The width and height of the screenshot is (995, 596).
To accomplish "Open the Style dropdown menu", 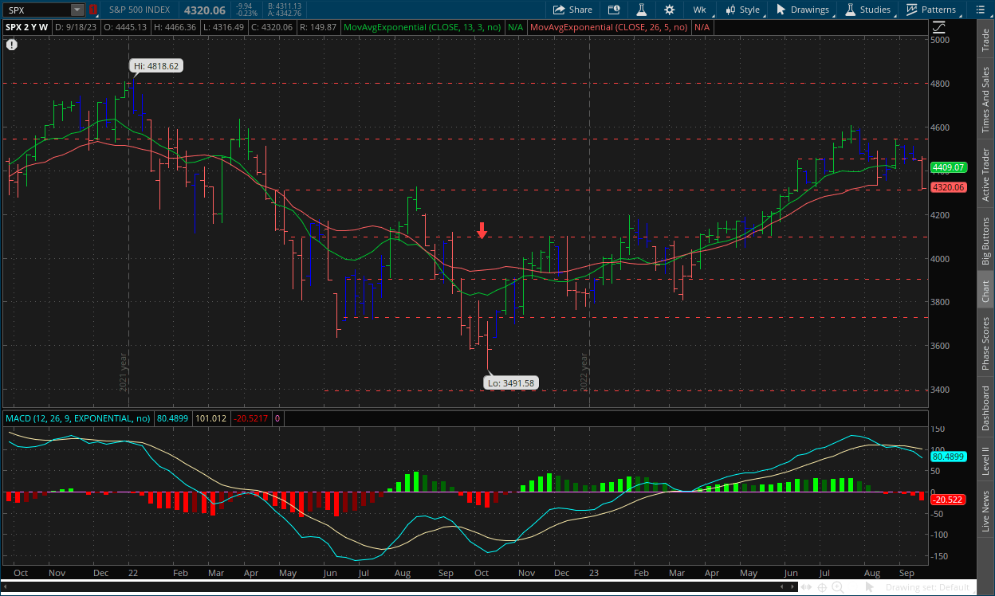I will (x=742, y=10).
